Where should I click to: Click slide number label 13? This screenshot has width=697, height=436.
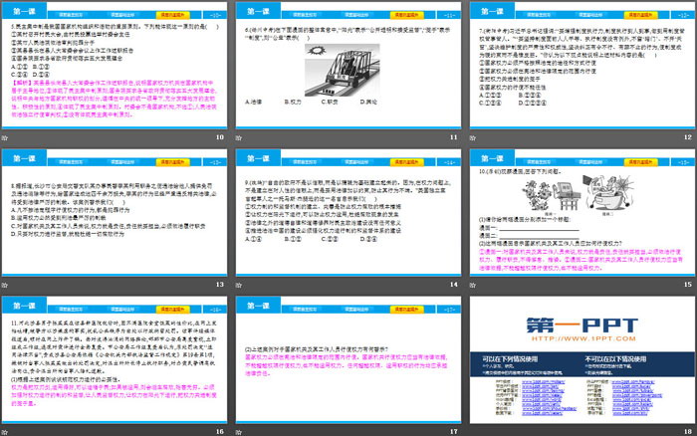tap(220, 285)
